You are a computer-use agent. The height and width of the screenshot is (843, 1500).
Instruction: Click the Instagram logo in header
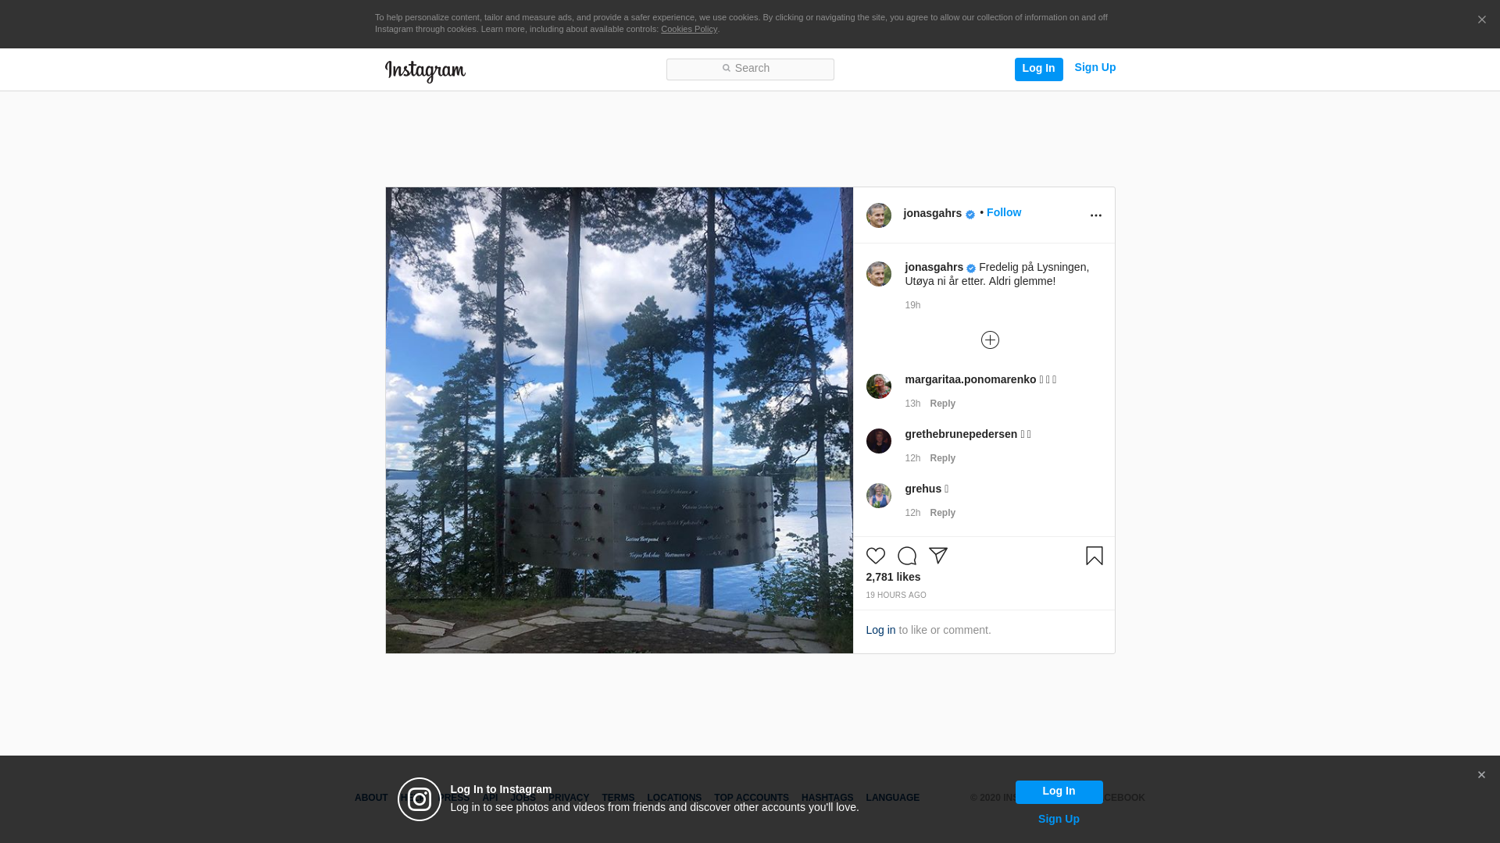(x=425, y=71)
